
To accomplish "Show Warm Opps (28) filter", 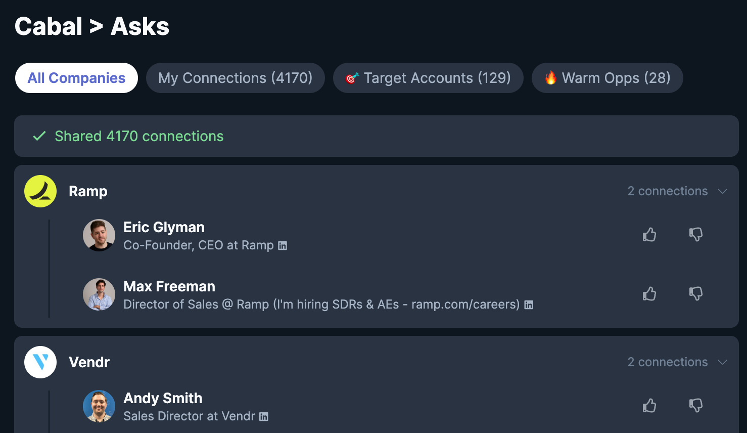I will click(608, 78).
